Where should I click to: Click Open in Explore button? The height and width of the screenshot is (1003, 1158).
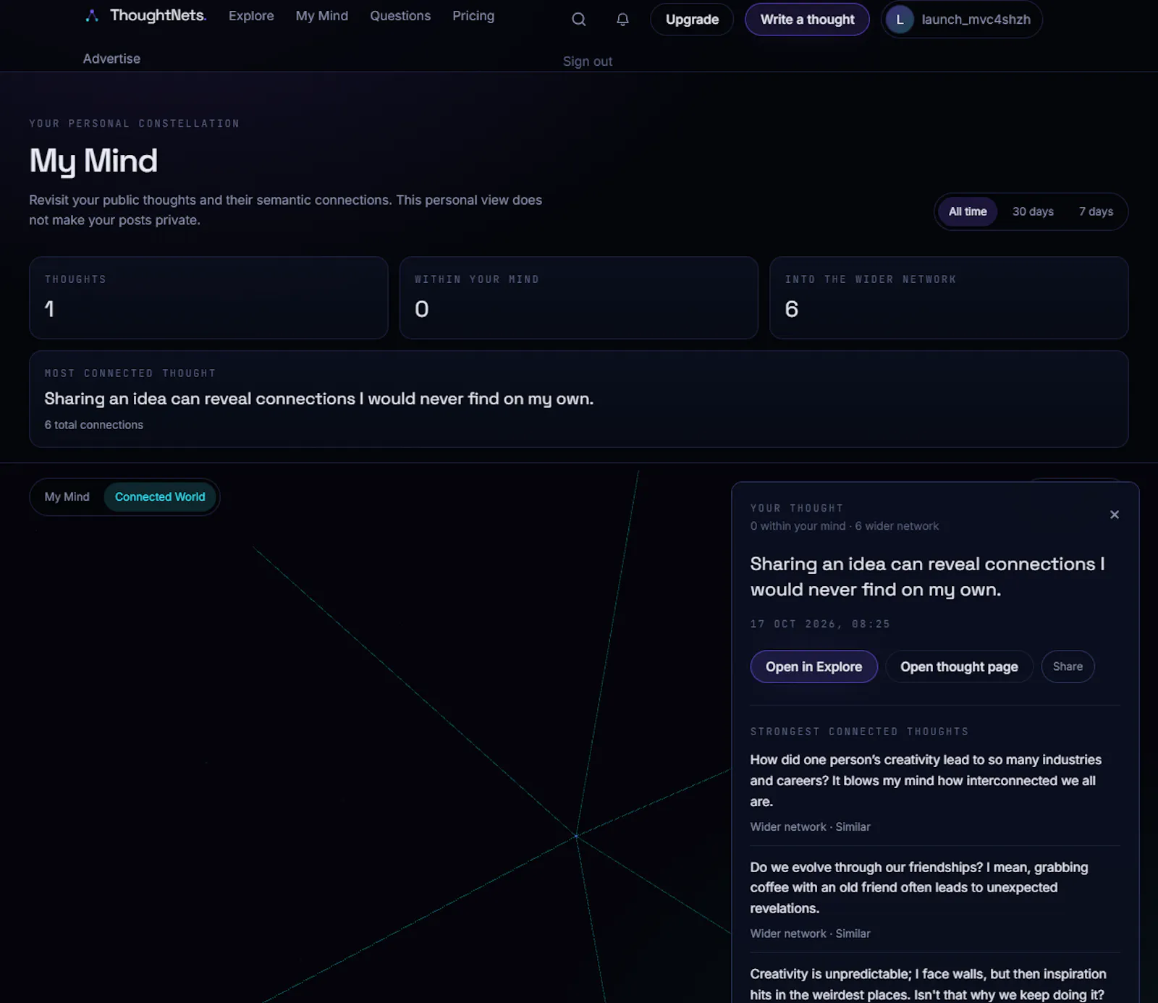point(813,666)
